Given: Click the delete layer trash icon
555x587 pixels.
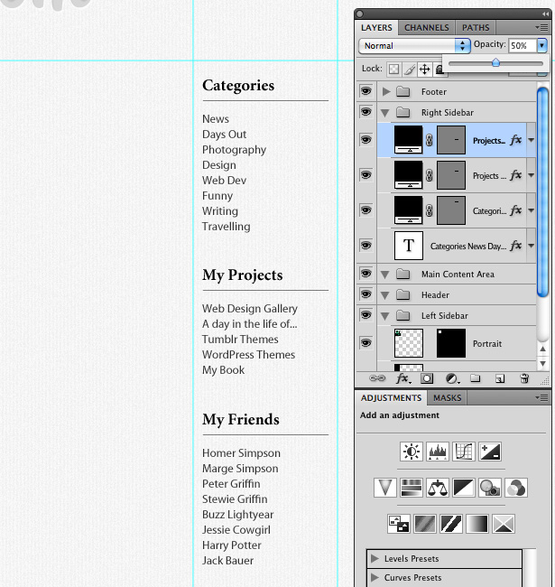Looking at the screenshot, I should [x=524, y=378].
